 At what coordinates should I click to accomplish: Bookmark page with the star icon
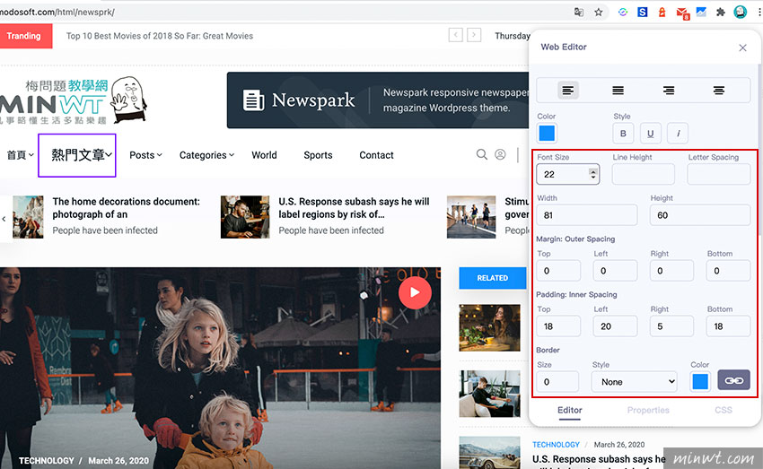pos(598,13)
